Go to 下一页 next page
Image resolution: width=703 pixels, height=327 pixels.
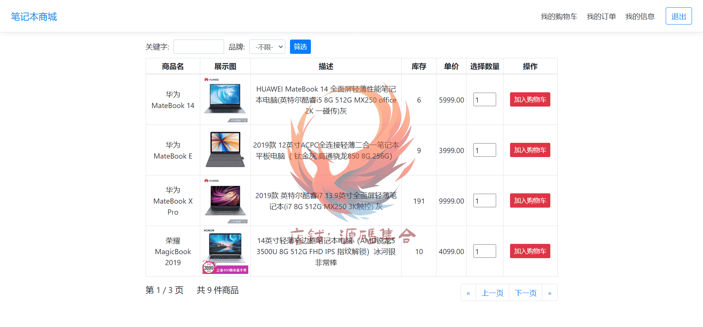point(526,293)
